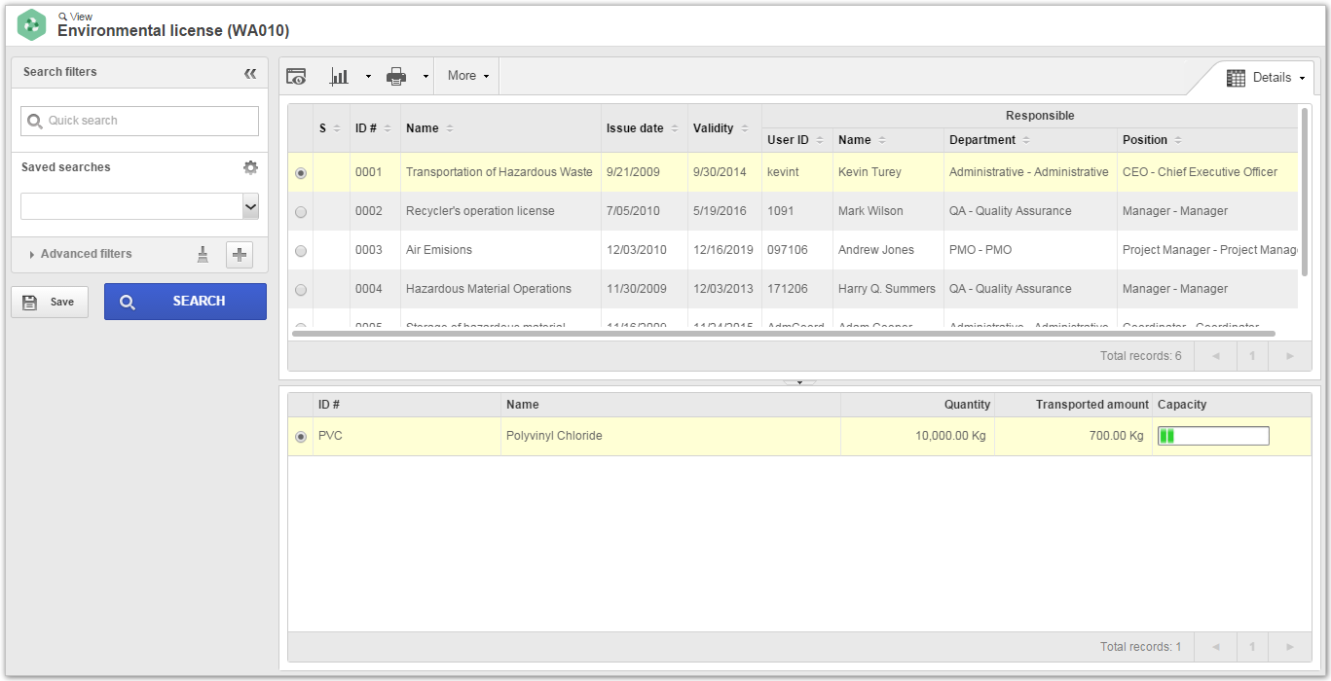
Task: Expand the Advanced filters section
Action: tap(81, 254)
